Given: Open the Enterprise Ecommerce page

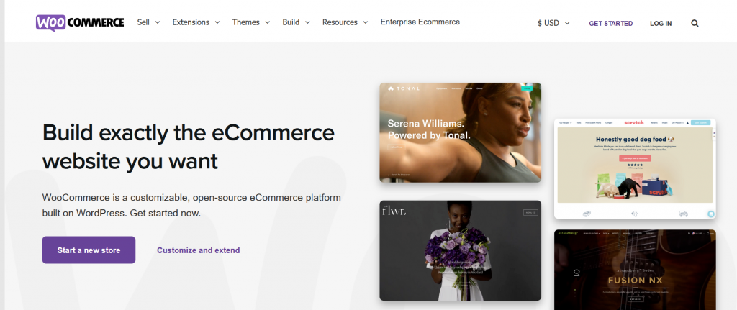Looking at the screenshot, I should pos(420,22).
